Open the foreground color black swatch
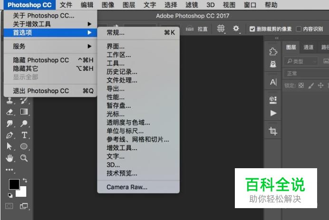Screen dimensions: 329x220 coord(14,184)
